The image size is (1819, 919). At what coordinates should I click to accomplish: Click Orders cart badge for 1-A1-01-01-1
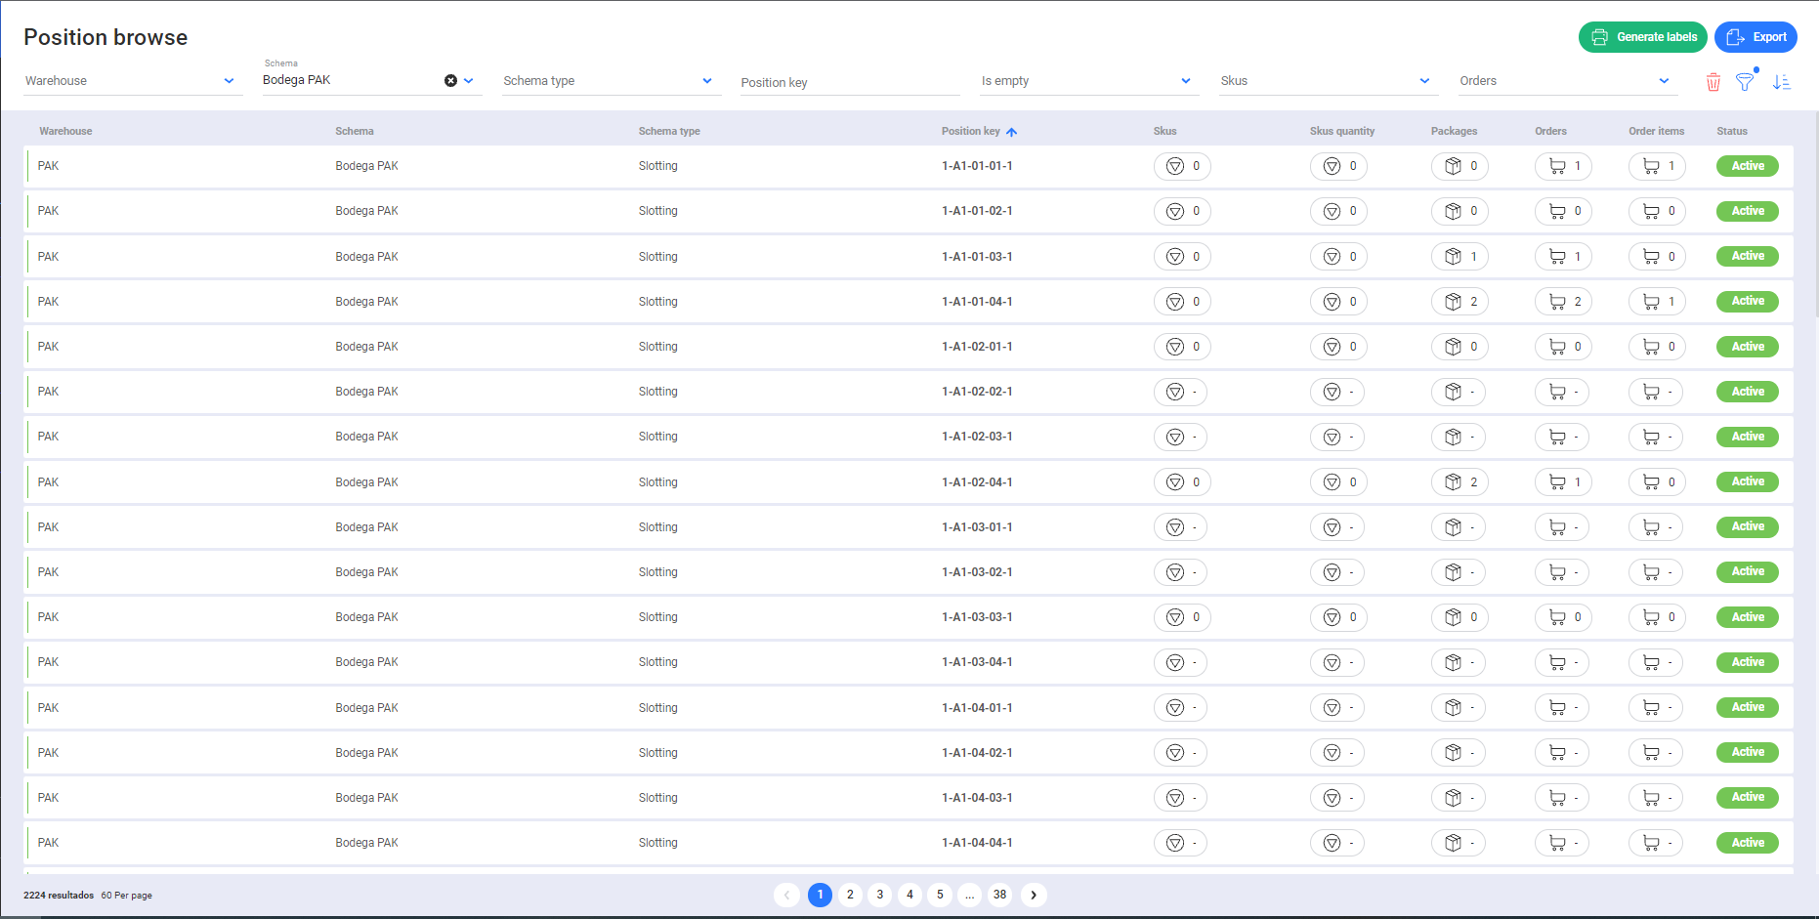click(1563, 166)
